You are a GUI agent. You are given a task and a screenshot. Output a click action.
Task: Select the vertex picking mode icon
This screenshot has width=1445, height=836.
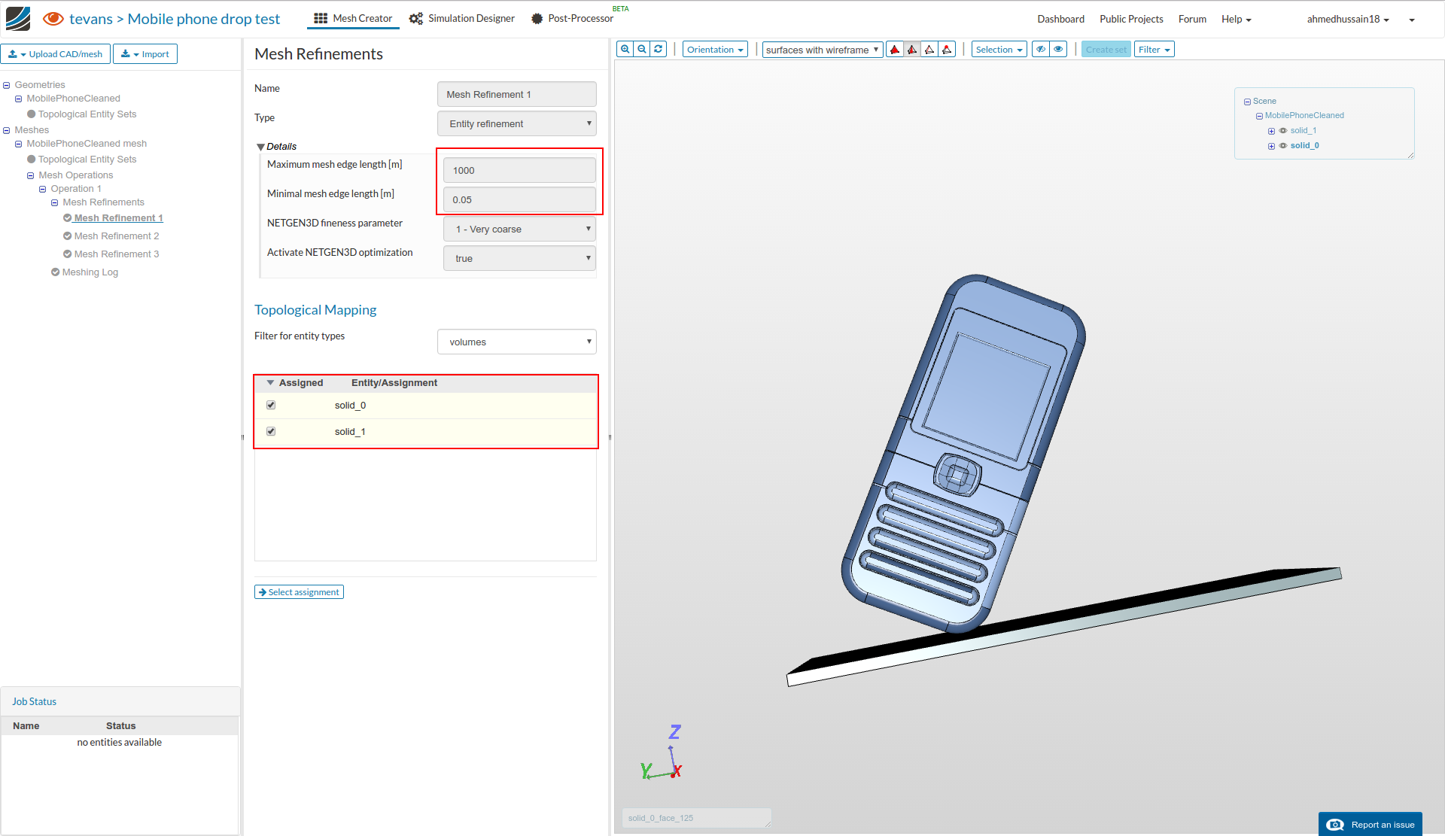[x=947, y=50]
